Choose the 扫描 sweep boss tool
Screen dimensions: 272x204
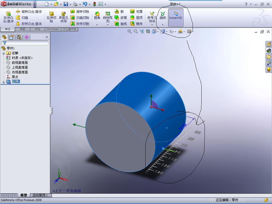[22, 18]
